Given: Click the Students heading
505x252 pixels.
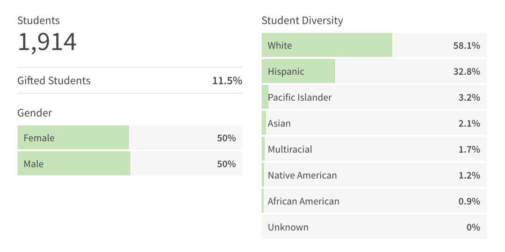Looking at the screenshot, I should click(x=38, y=21).
